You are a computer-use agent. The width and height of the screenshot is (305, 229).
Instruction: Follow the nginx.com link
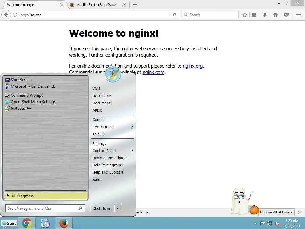[x=153, y=72]
